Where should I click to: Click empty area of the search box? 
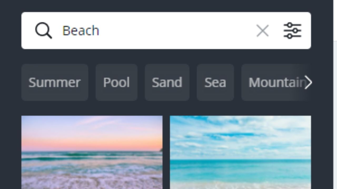pos(176,31)
